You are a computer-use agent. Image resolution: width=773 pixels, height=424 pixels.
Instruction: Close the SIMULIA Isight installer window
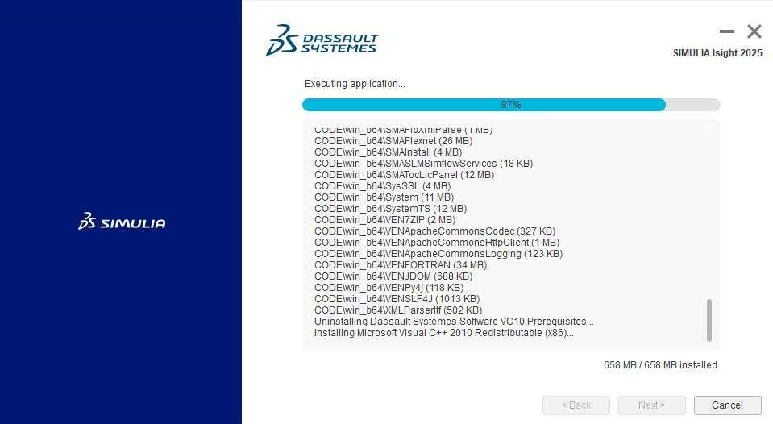[754, 31]
